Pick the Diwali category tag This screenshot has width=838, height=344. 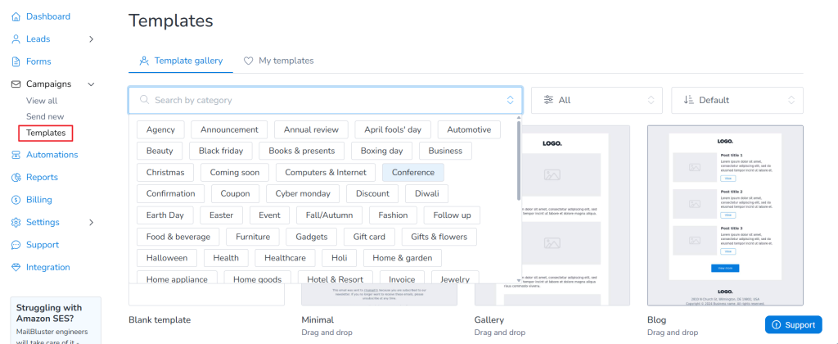(426, 193)
